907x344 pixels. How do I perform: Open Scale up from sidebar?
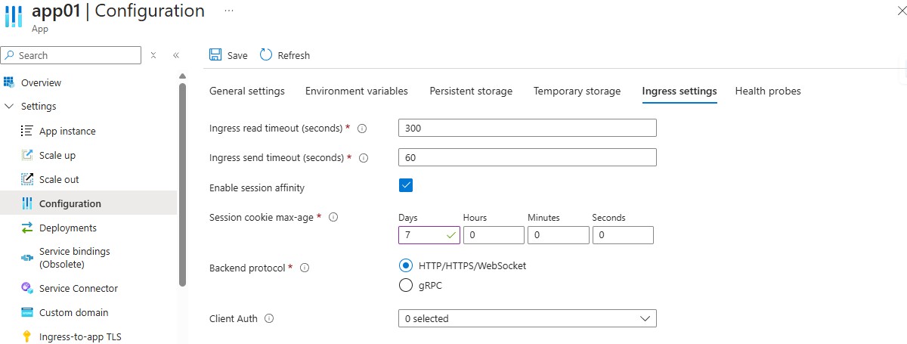click(57, 155)
